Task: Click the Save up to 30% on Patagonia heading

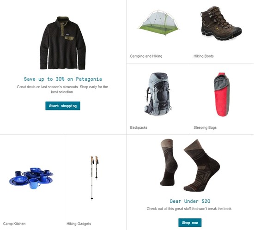Action: tap(63, 79)
